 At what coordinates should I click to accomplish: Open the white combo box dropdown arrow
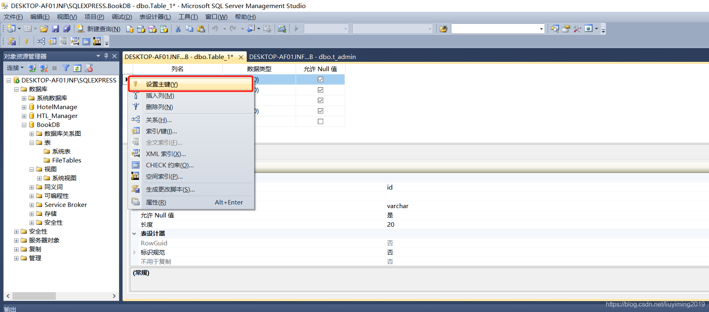541,29
